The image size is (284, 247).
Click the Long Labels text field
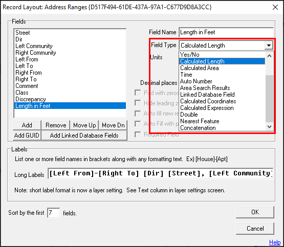click(x=161, y=173)
